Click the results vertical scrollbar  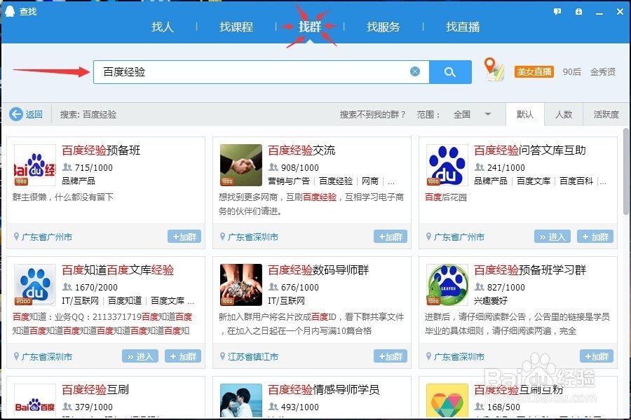(626, 171)
